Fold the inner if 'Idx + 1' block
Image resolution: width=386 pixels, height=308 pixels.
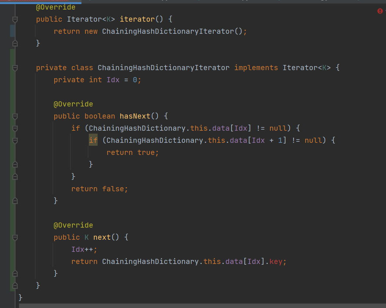click(x=15, y=141)
